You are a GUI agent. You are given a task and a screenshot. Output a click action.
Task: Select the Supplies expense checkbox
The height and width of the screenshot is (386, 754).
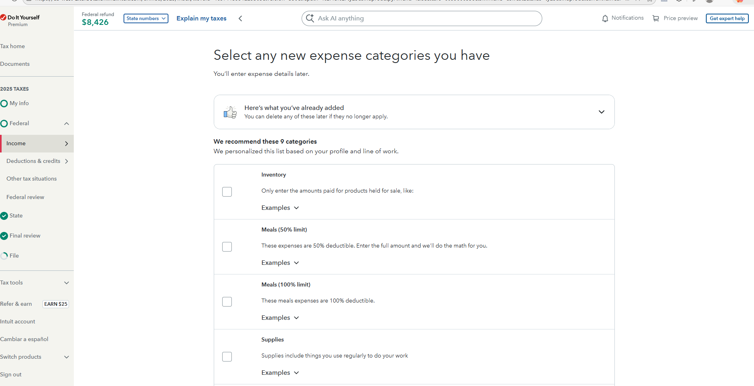click(227, 357)
